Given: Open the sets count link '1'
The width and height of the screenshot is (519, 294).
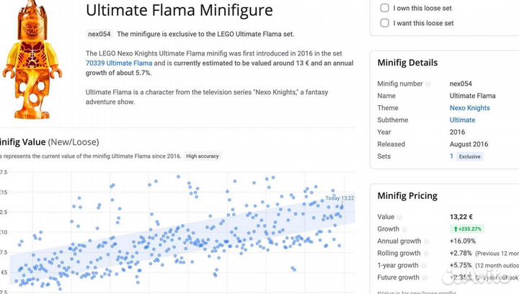Looking at the screenshot, I should (x=451, y=156).
